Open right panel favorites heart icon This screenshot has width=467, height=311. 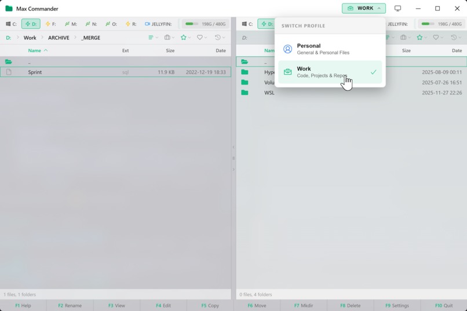click(x=438, y=38)
